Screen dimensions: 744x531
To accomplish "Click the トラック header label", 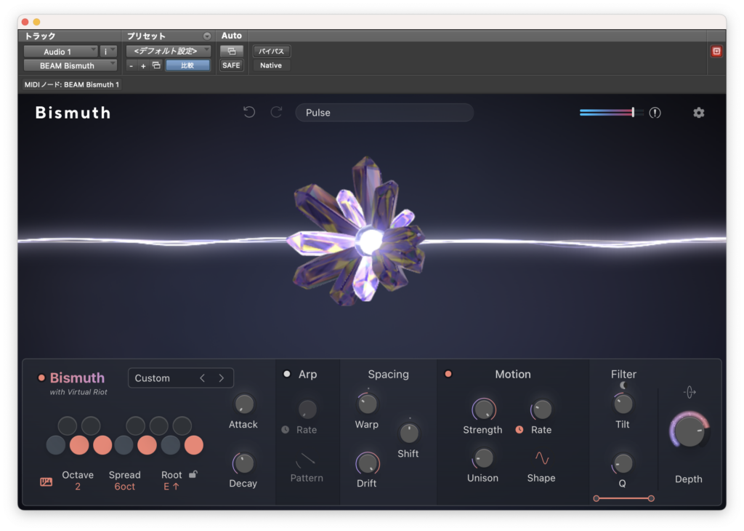I will tap(40, 36).
